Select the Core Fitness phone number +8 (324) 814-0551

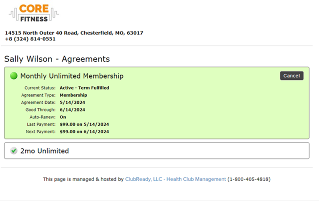click(30, 39)
